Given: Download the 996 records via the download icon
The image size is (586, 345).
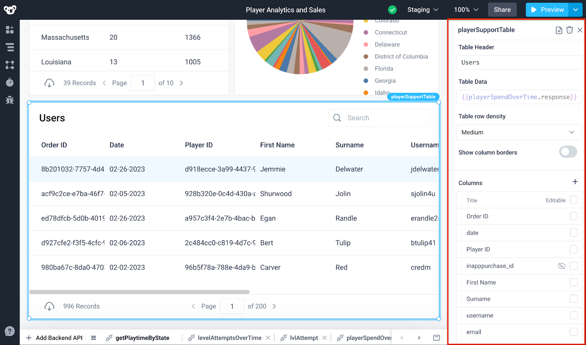Looking at the screenshot, I should point(50,306).
